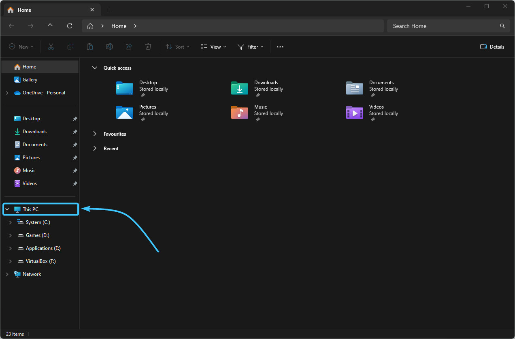This screenshot has height=339, width=515.
Task: Expand the Favourites section
Action: (95, 134)
